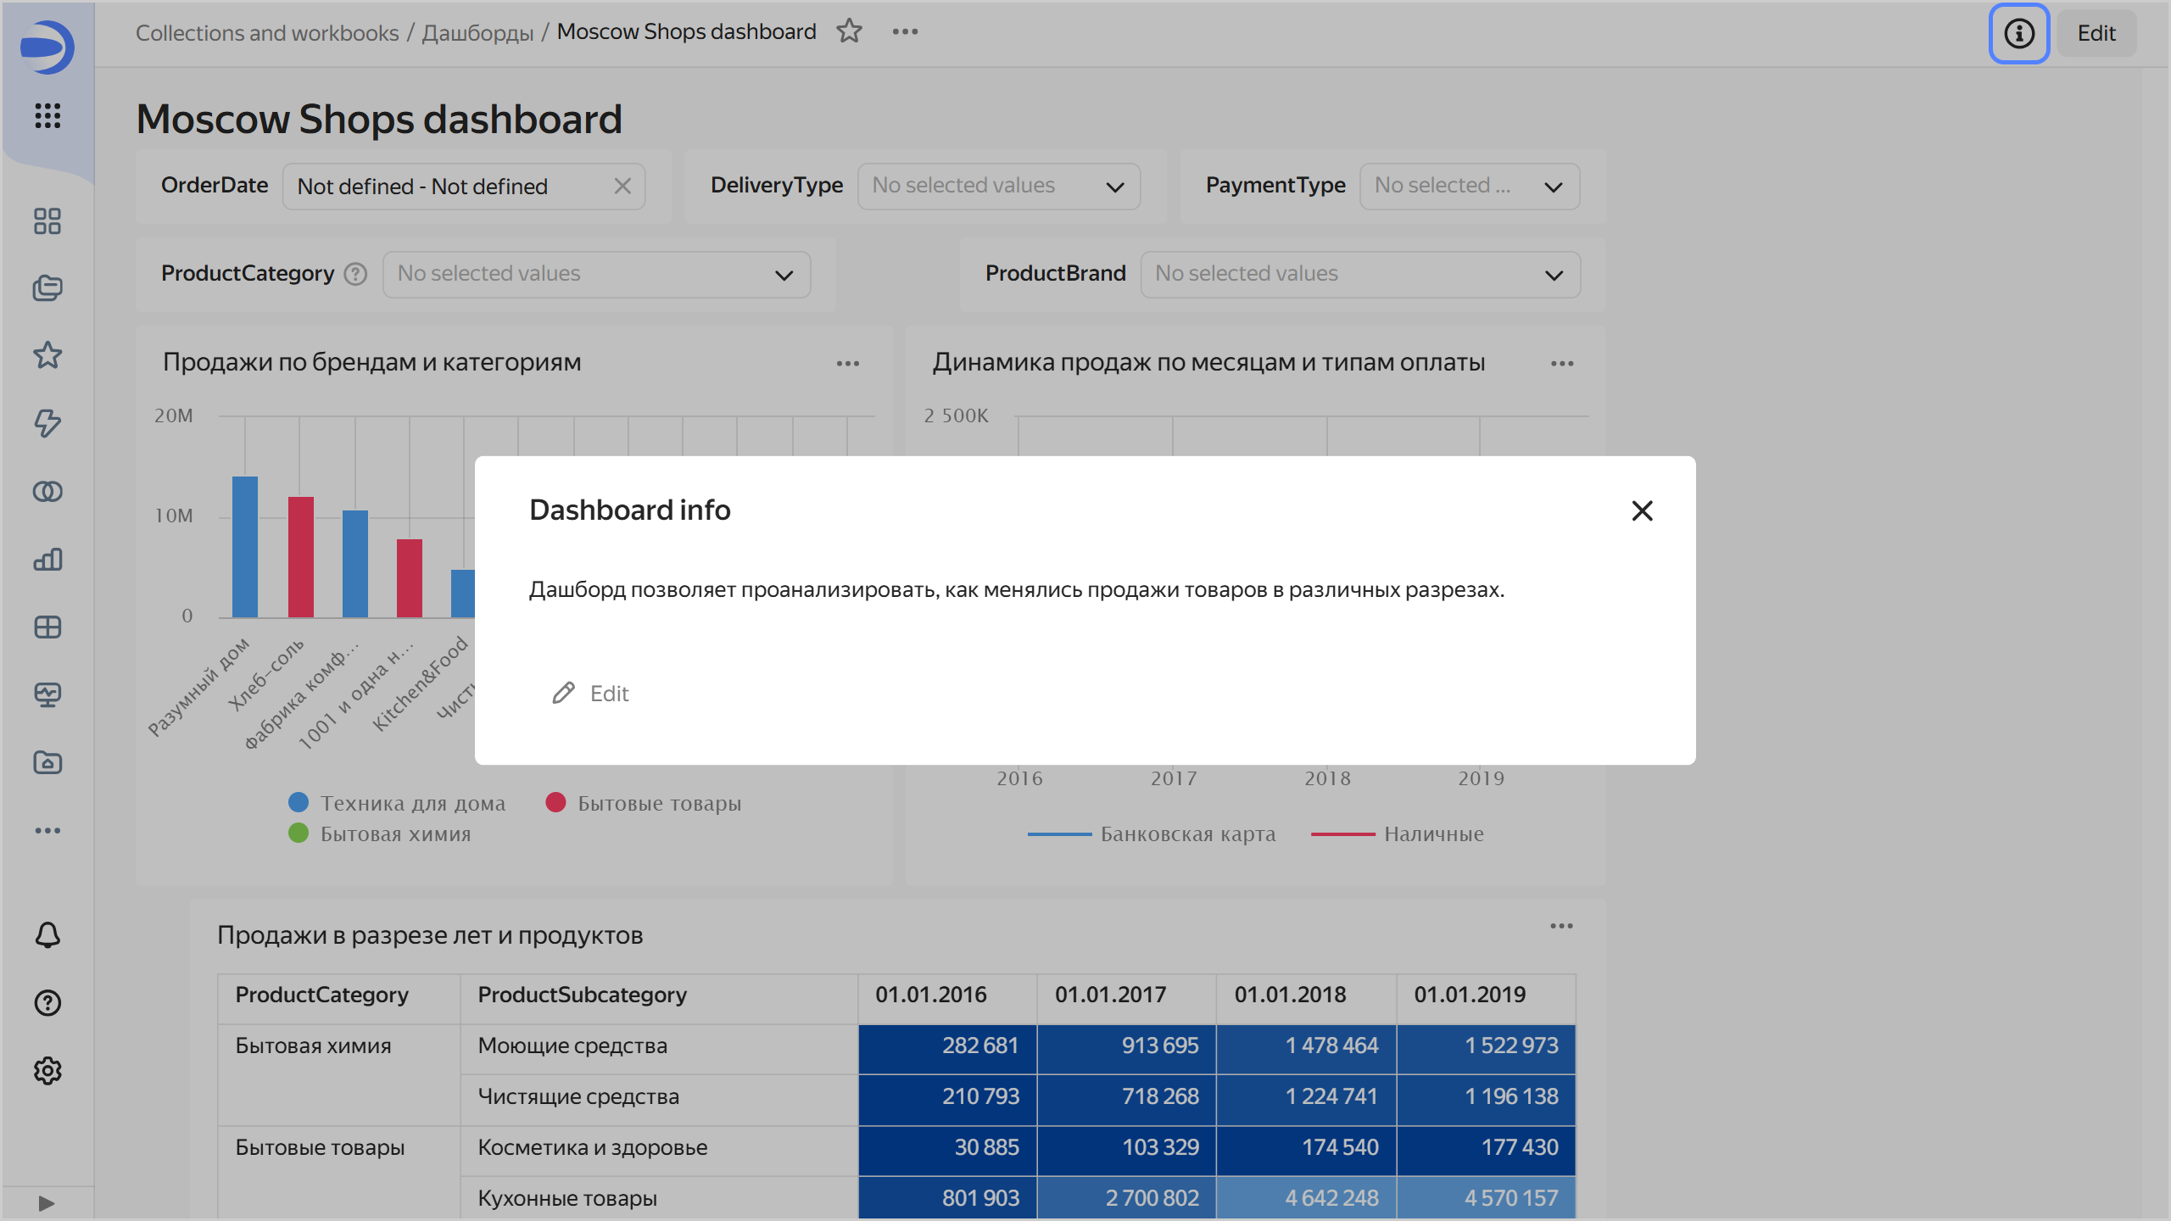Open the Charts bar icon in sidebar
2171x1221 pixels.
point(47,560)
